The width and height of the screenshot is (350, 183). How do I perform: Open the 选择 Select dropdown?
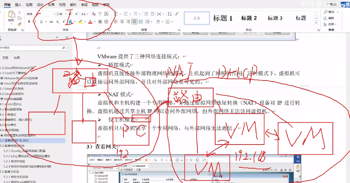[x=330, y=24]
